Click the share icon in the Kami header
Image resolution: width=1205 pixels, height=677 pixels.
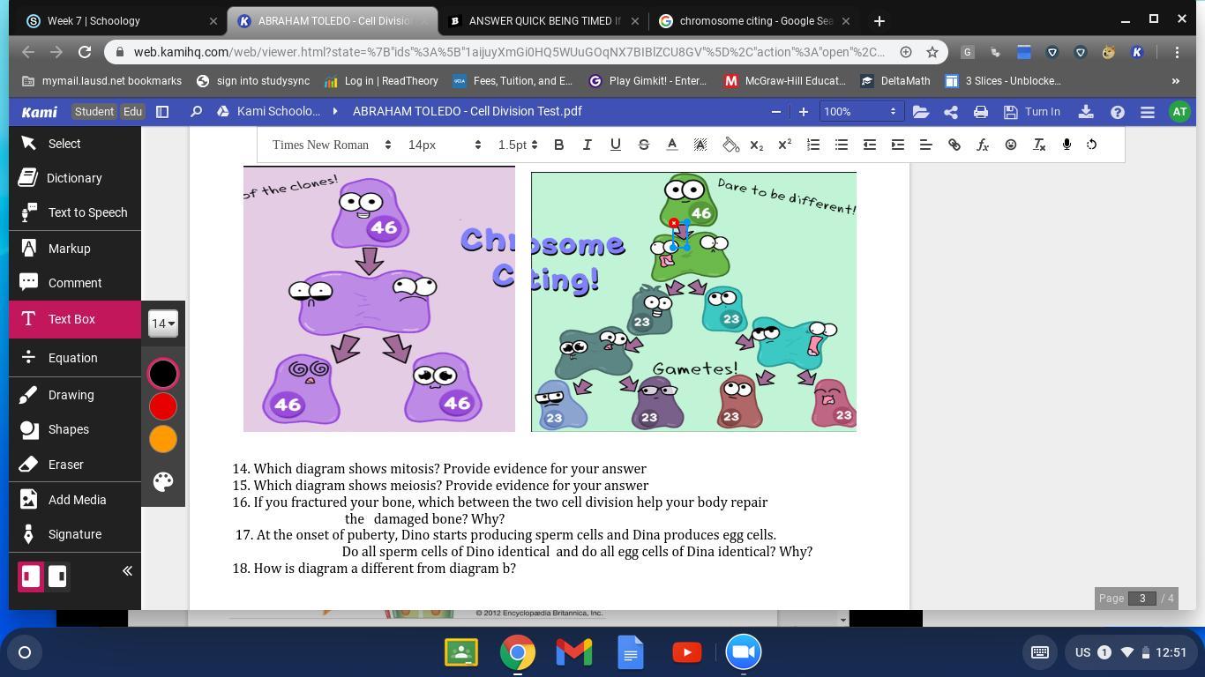coord(950,112)
